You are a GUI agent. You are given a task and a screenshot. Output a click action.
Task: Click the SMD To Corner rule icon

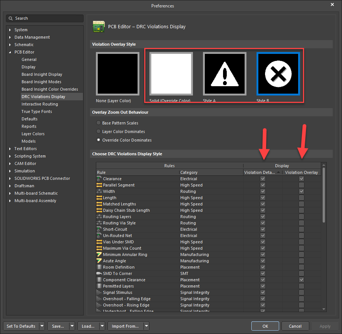(x=99, y=273)
